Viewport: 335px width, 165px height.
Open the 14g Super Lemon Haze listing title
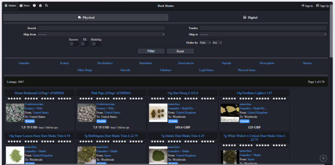point(39,136)
